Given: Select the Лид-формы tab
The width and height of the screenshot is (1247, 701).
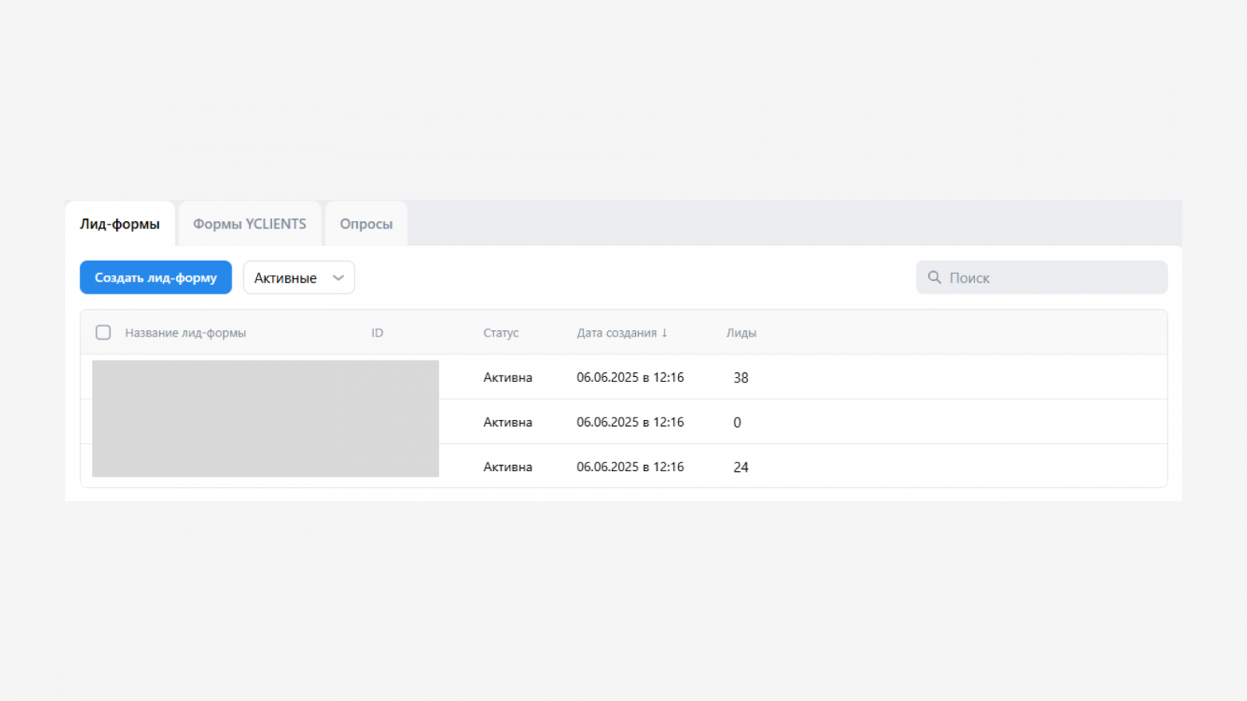Looking at the screenshot, I should click(119, 224).
